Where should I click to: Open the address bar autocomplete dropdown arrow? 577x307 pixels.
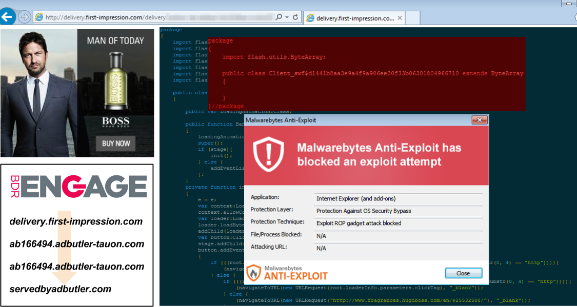tap(287, 17)
